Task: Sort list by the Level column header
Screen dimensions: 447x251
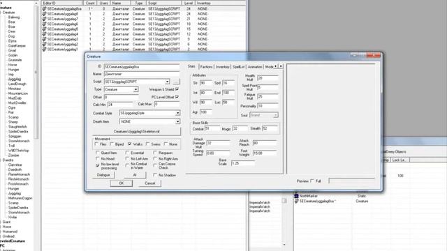Action: (189, 3)
